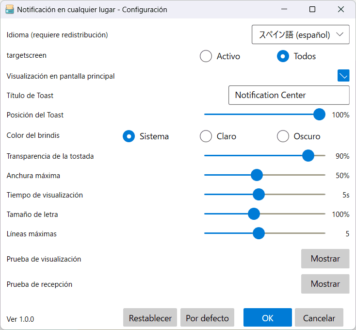Click the 50% Anchura máxima value
Image resolution: width=356 pixels, height=330 pixels.
pos(342,176)
